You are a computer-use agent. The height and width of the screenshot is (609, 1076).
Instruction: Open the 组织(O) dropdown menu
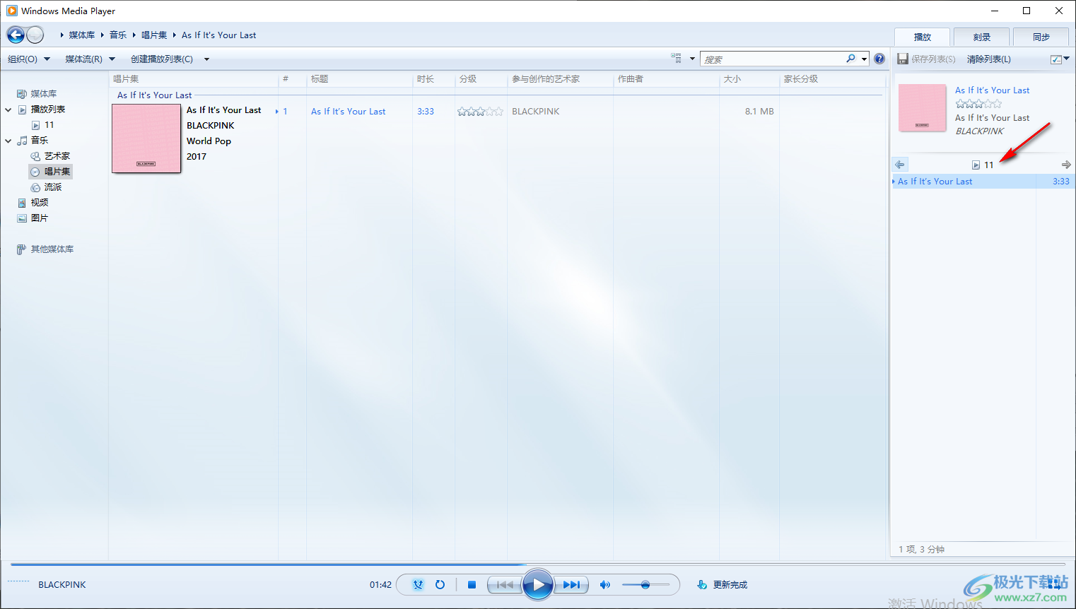(29, 59)
